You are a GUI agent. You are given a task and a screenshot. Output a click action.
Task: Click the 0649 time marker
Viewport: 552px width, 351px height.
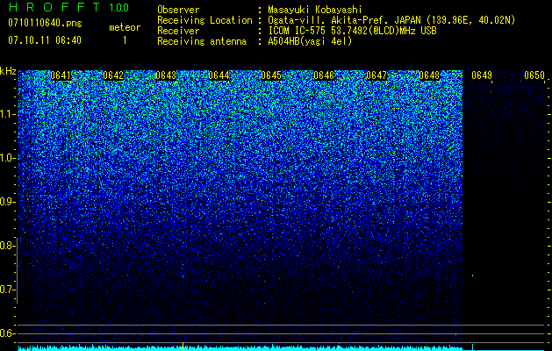(482, 75)
